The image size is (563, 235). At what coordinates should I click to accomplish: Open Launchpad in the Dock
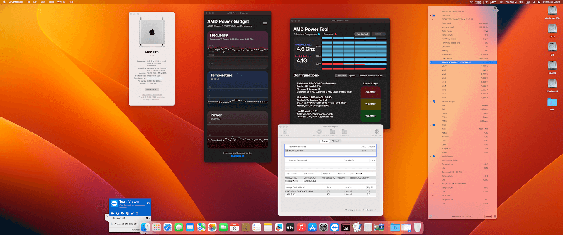pos(157,227)
